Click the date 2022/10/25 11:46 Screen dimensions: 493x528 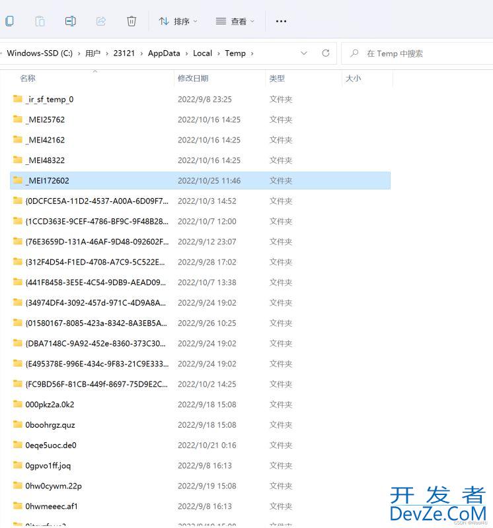click(209, 181)
